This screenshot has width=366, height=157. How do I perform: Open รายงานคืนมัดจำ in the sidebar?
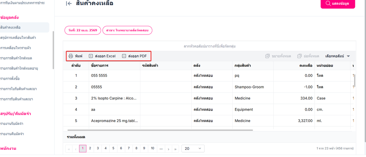click(x=12, y=134)
